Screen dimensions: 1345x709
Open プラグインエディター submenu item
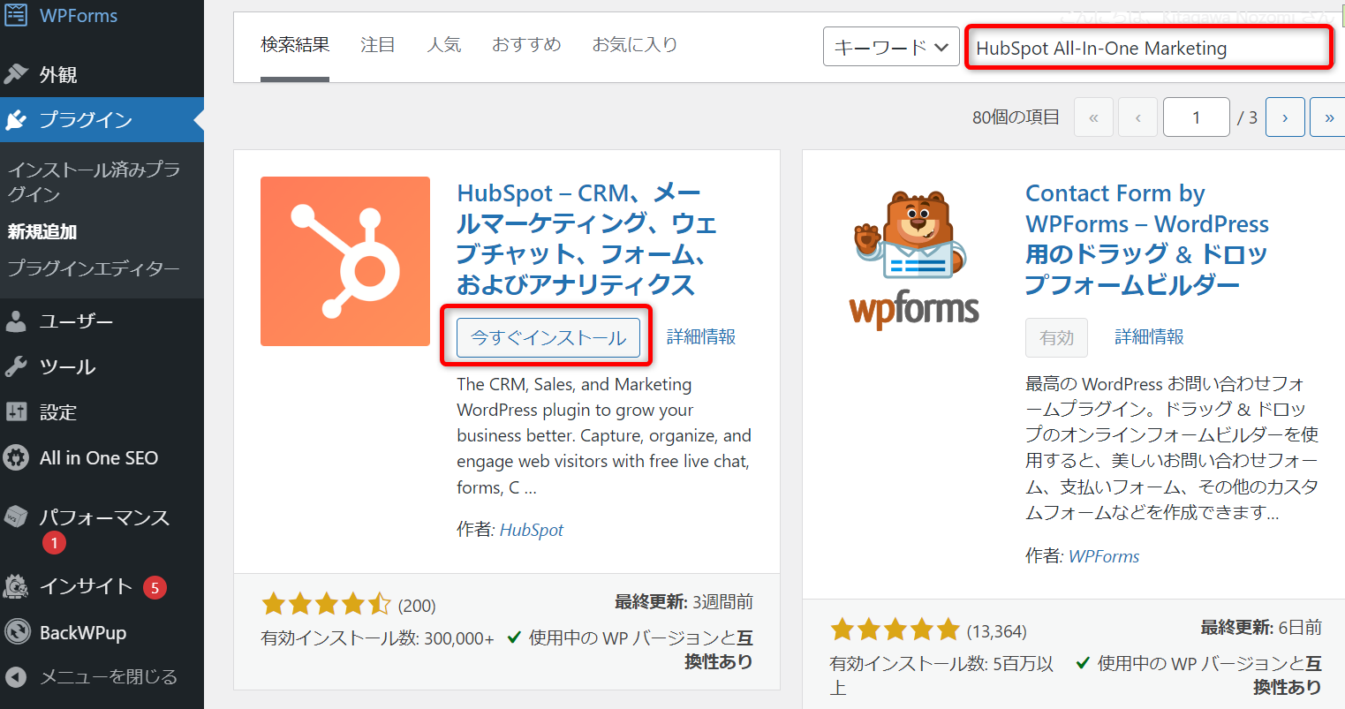94,268
